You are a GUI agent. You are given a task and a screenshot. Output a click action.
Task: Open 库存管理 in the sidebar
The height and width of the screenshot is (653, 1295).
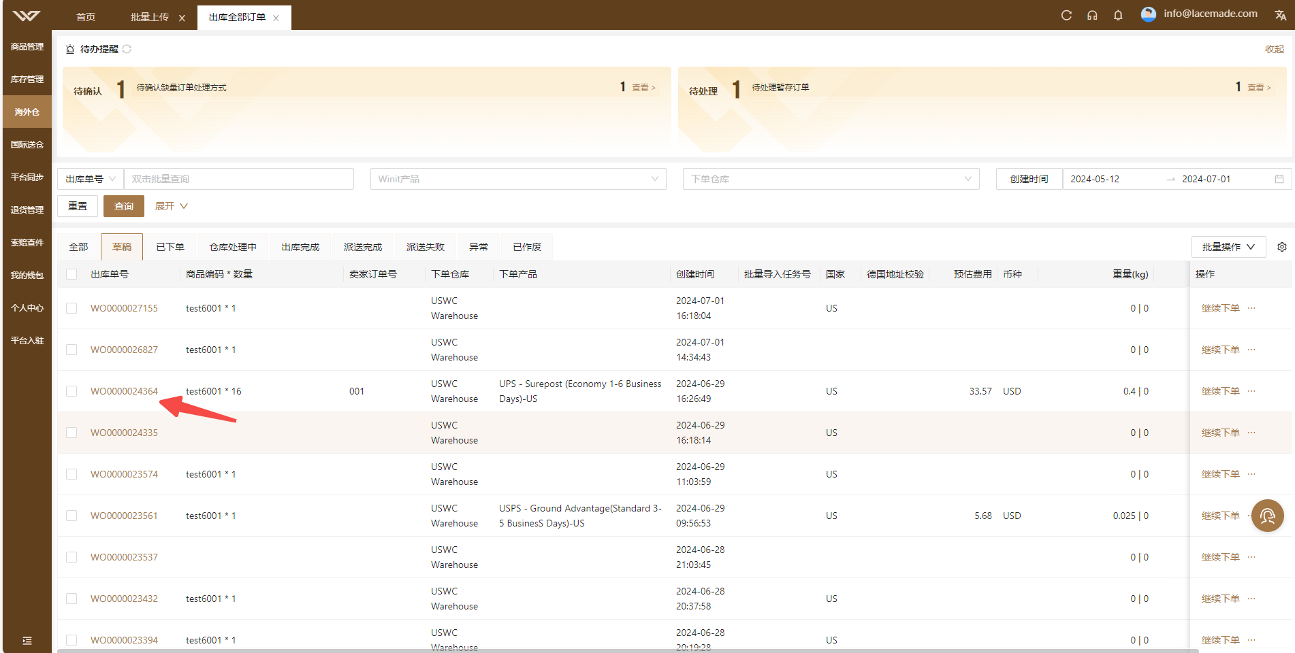pyautogui.click(x=27, y=80)
